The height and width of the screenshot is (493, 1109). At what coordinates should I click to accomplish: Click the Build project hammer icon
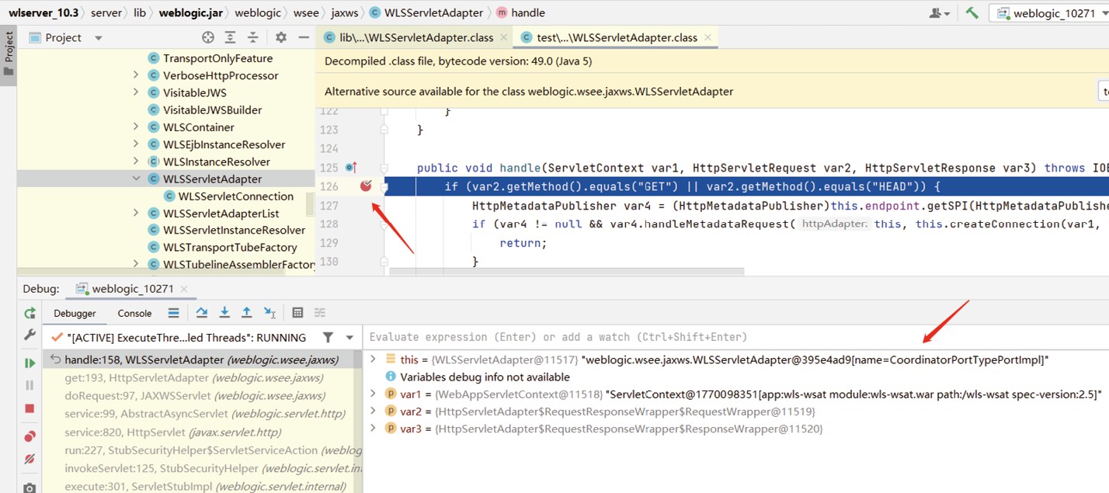pos(972,12)
